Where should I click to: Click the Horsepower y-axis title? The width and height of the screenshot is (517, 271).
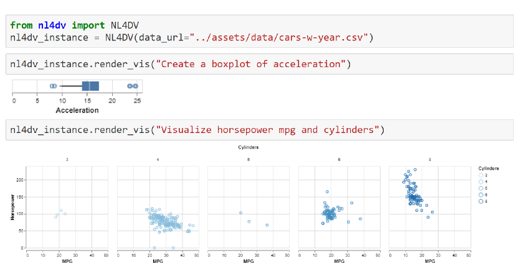click(12, 208)
